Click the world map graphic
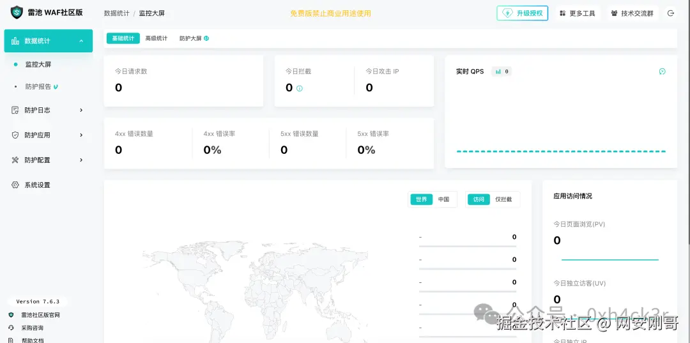The height and width of the screenshot is (343, 690). pyautogui.click(x=255, y=290)
